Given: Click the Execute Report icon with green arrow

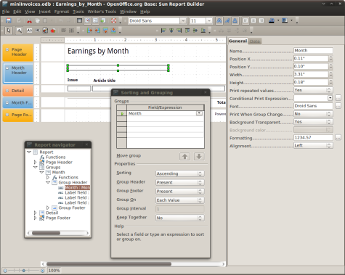Looking at the screenshot, I should pos(103,21).
